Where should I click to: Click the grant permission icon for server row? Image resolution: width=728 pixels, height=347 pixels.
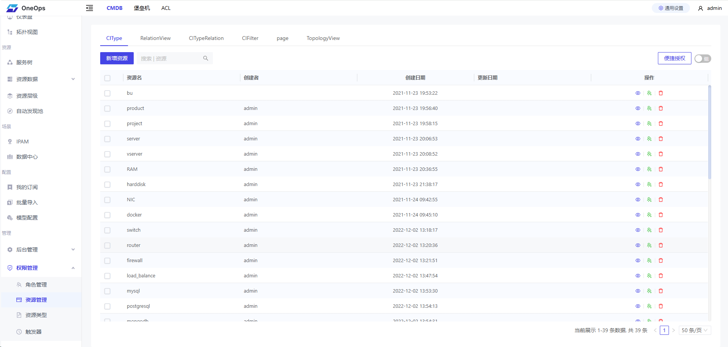649,139
